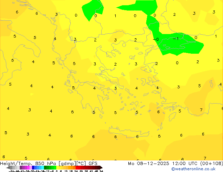The image size is (223, 172).
Task: Pick the bright yellow legend swatch above 0
Action: click(57, 167)
